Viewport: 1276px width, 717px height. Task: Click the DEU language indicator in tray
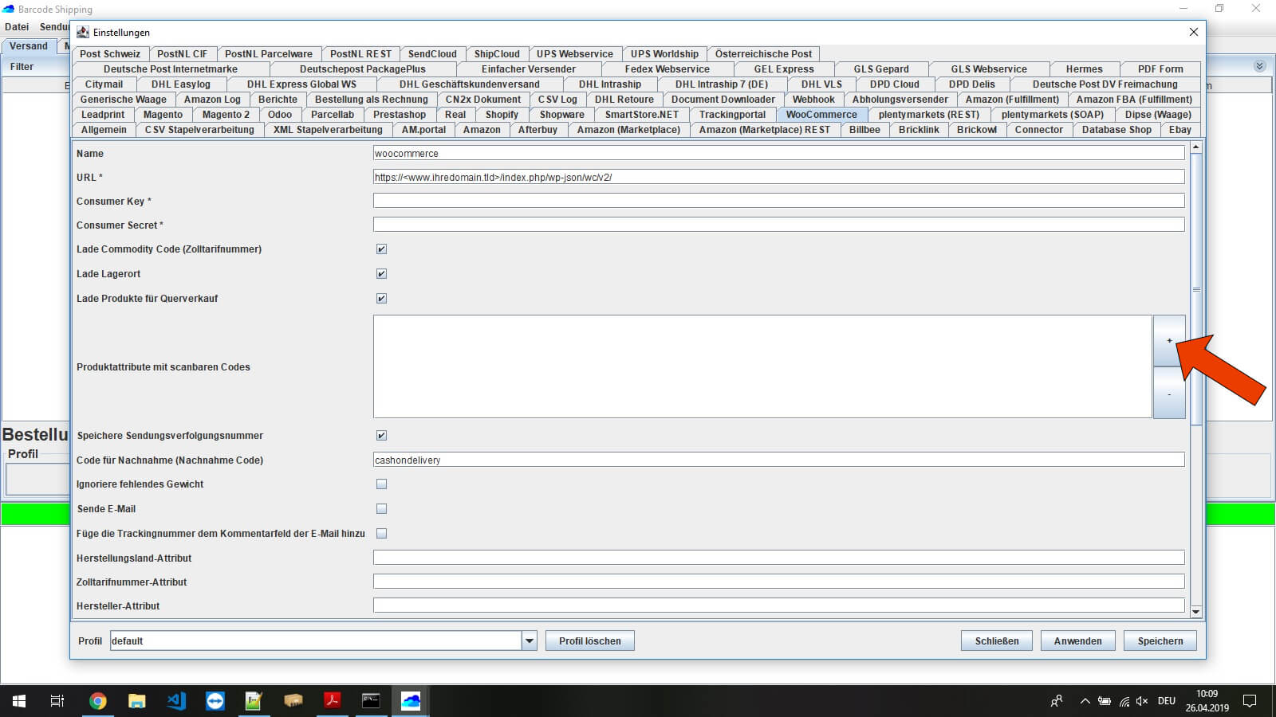coord(1167,701)
